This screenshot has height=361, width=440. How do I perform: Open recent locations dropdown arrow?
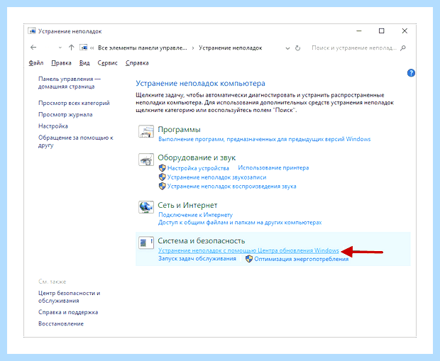pyautogui.click(x=60, y=48)
